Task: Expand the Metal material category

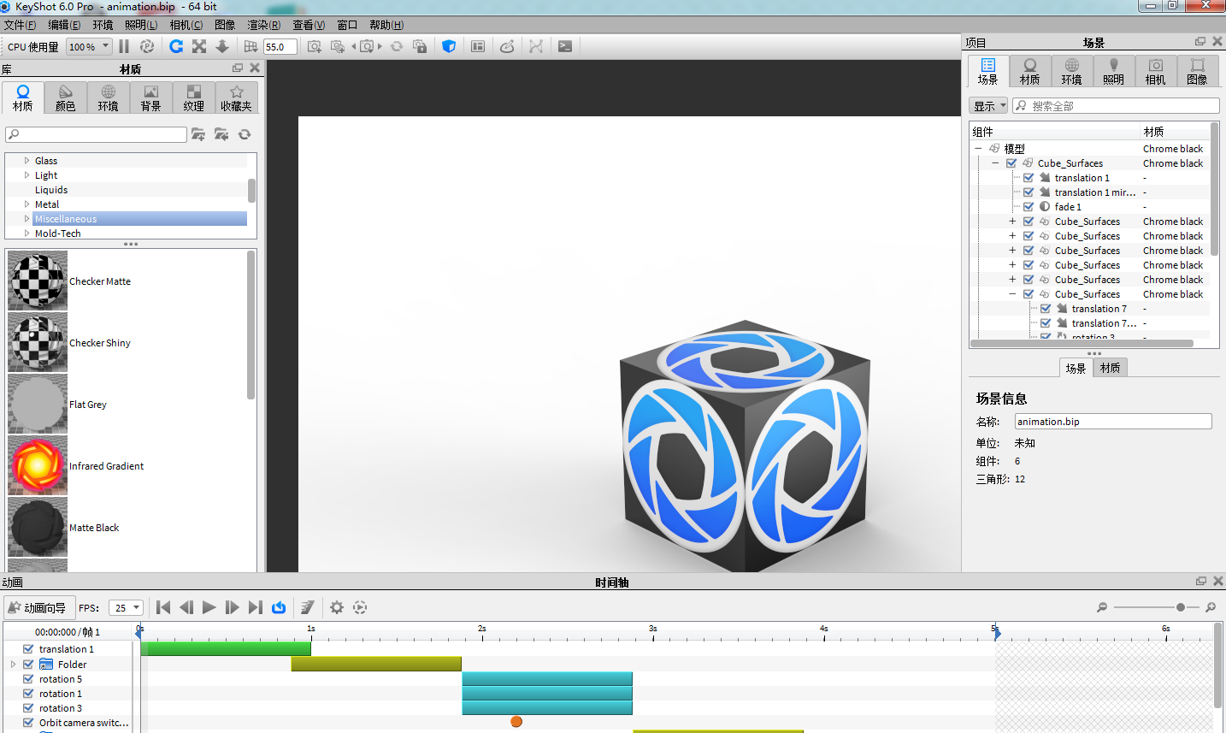Action: coord(27,204)
